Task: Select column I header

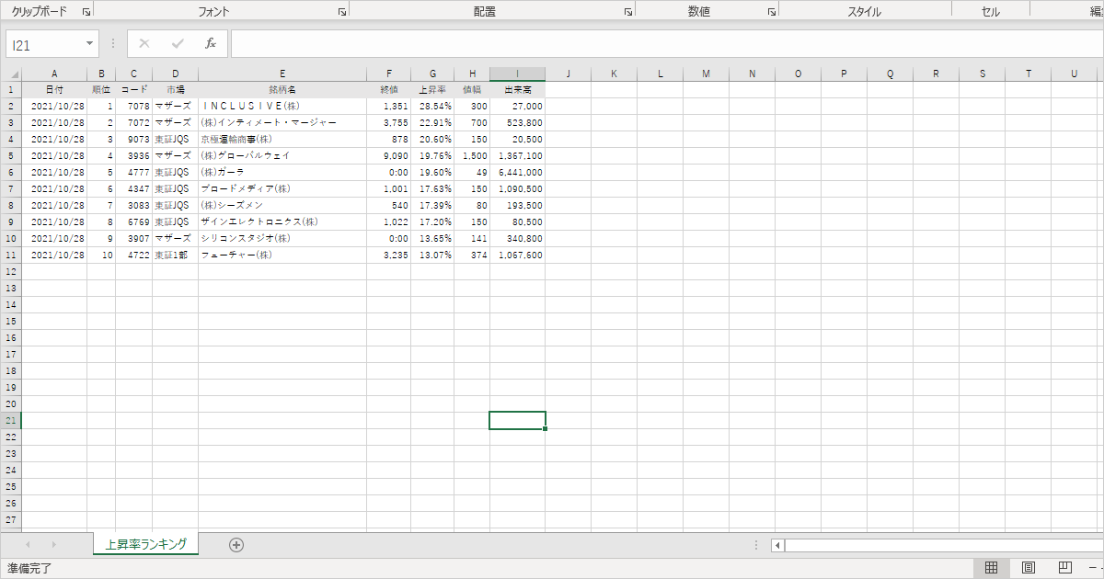Action: pos(517,74)
